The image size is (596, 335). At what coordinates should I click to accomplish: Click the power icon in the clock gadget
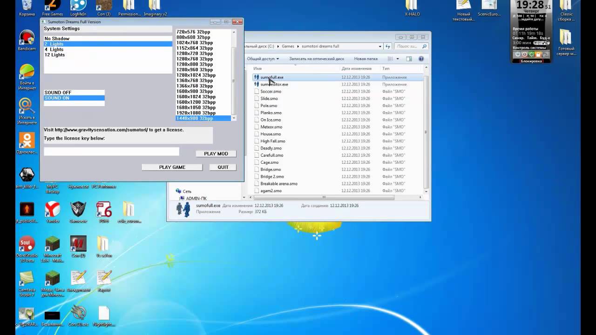click(x=517, y=54)
